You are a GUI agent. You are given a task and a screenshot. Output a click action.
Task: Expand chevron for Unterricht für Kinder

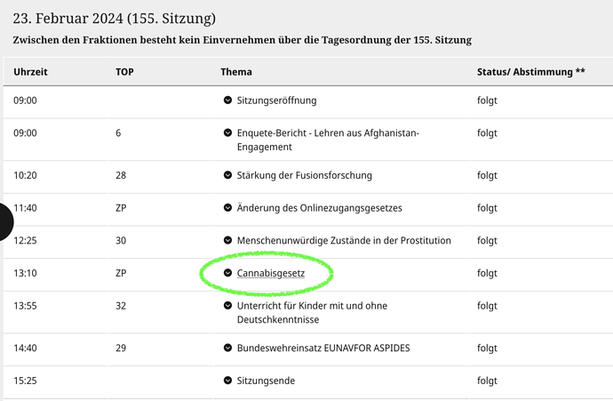pos(227,305)
